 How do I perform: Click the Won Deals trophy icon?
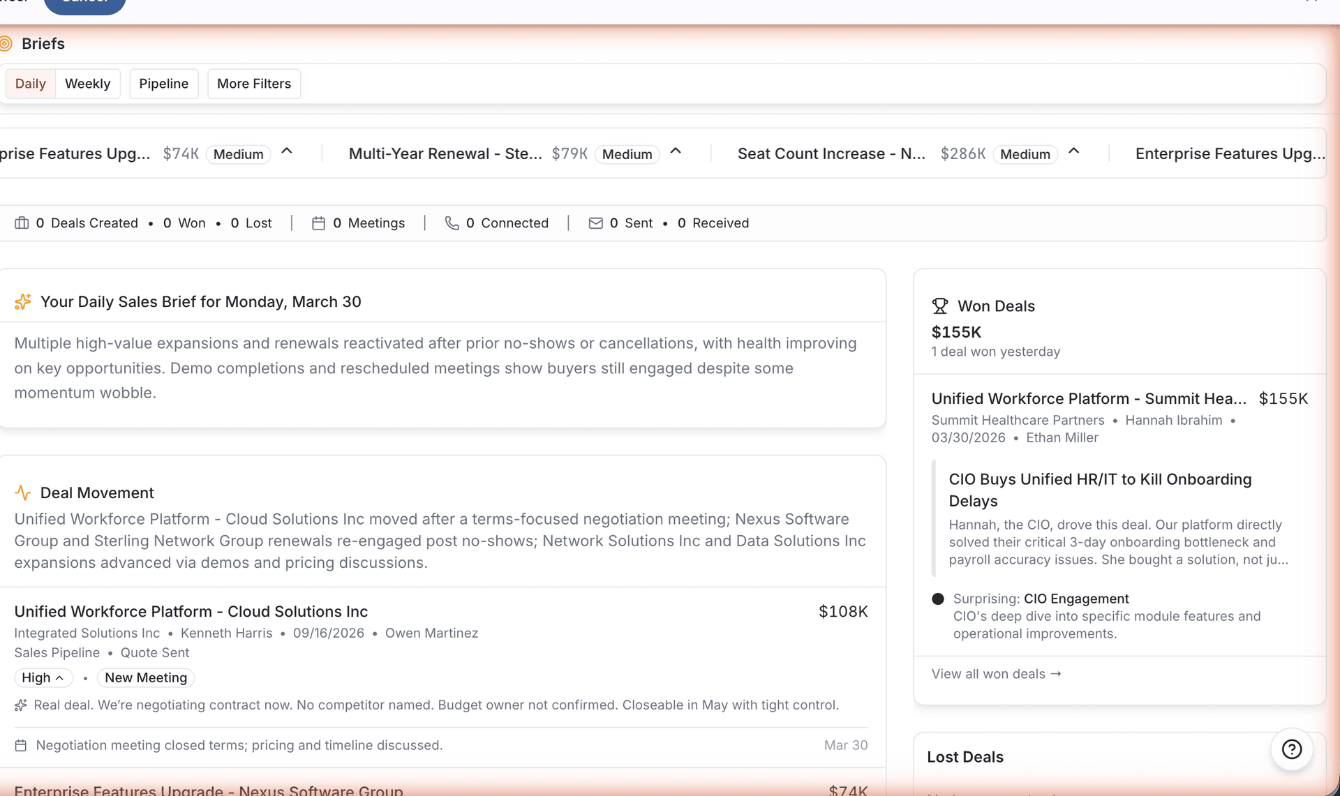pyautogui.click(x=940, y=306)
